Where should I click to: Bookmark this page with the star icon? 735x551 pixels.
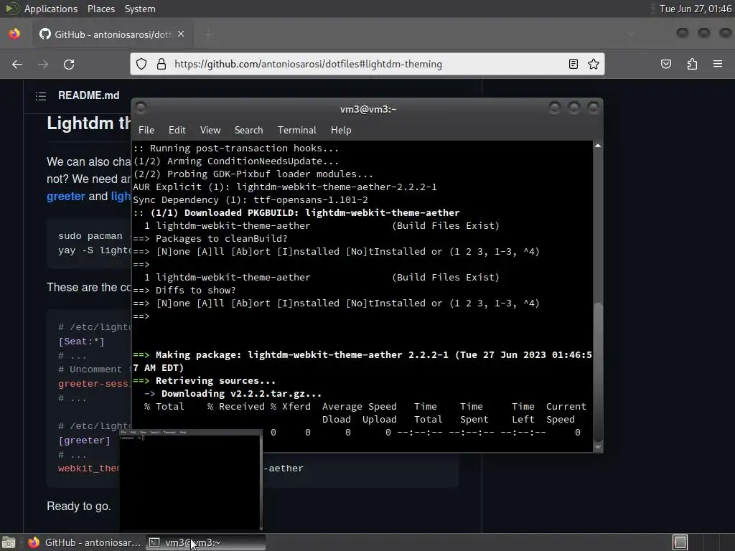(594, 64)
